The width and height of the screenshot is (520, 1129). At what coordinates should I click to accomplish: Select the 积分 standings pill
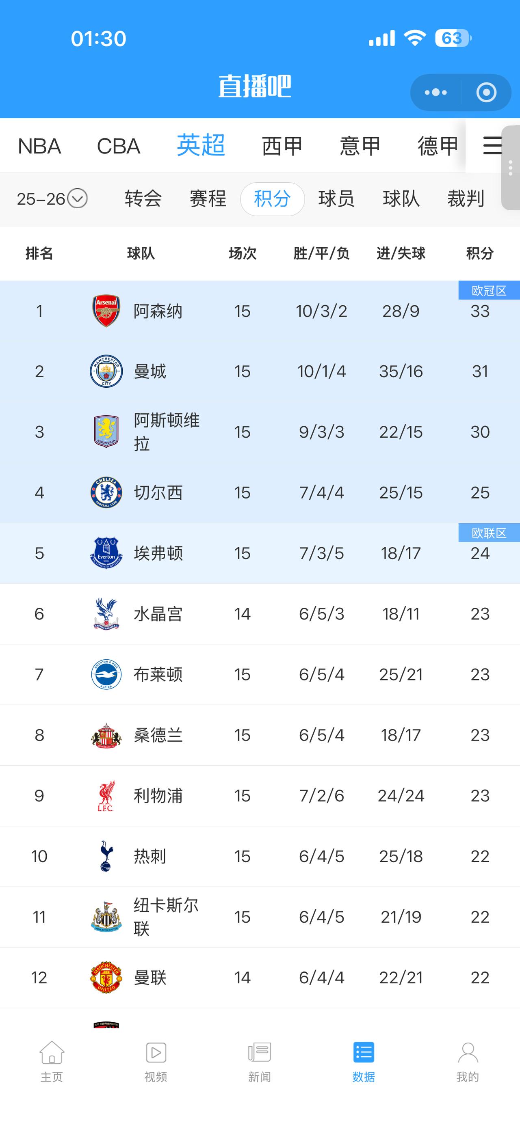[x=272, y=199]
